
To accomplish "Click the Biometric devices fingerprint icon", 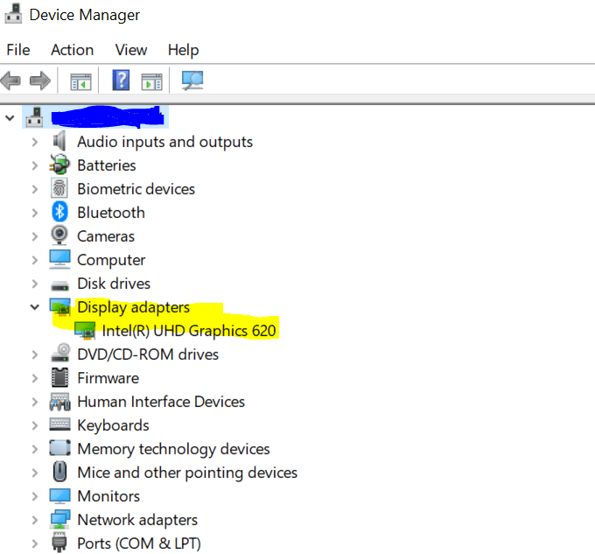I will pyautogui.click(x=59, y=189).
